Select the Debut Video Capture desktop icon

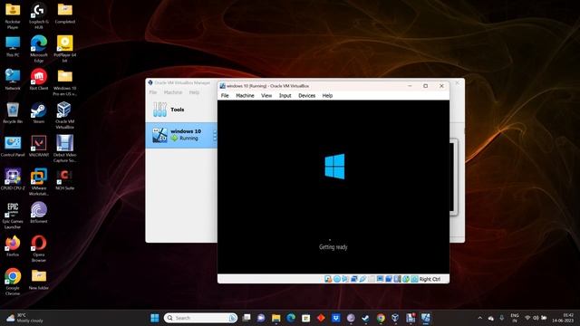64,149
